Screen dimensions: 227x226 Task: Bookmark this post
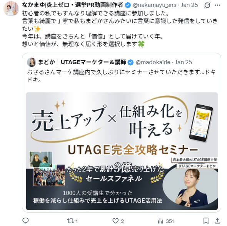(x=206, y=221)
